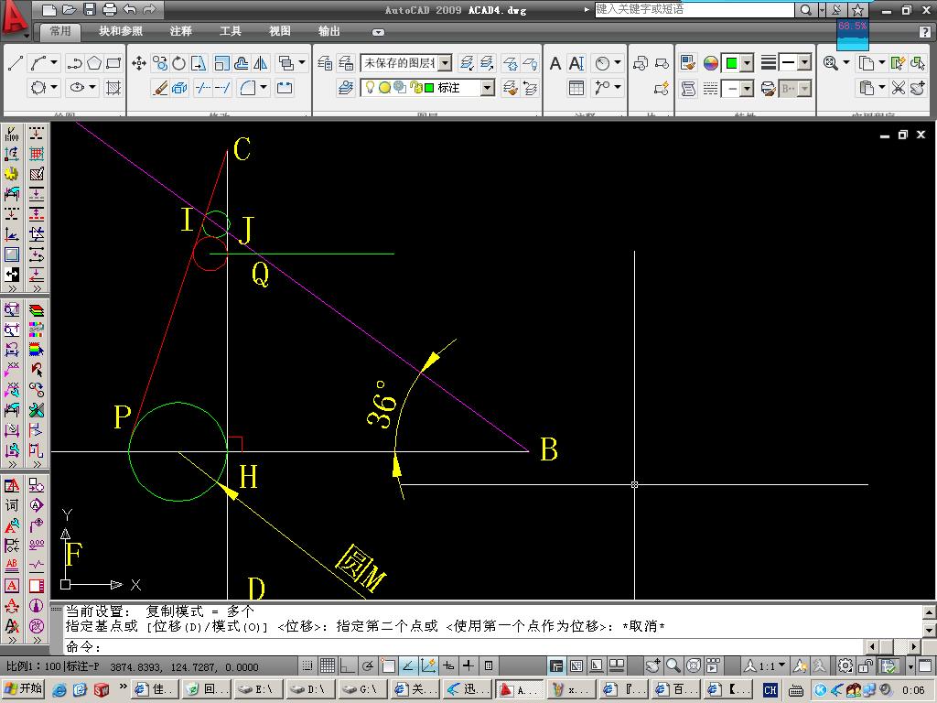Click the keyword search input field
The width and height of the screenshot is (937, 703).
point(695,9)
